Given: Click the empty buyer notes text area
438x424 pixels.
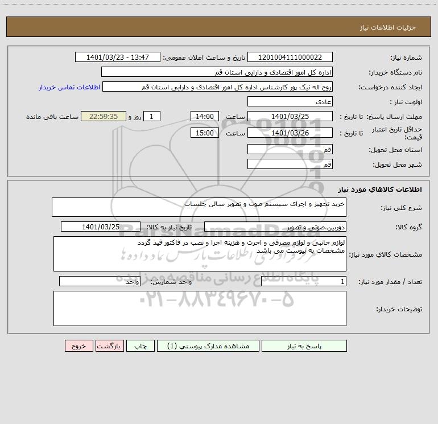Looking at the screenshot, I should [x=200, y=308].
